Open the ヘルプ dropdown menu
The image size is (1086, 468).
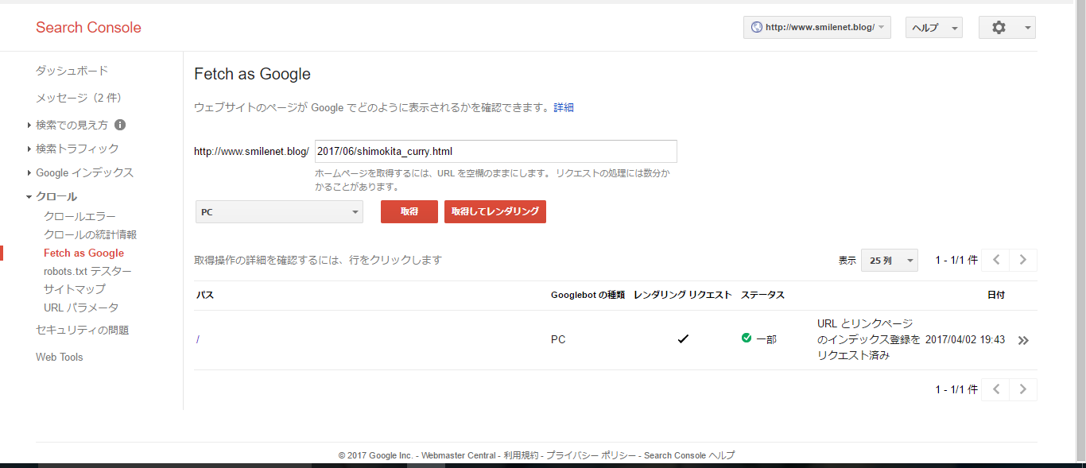click(x=934, y=27)
